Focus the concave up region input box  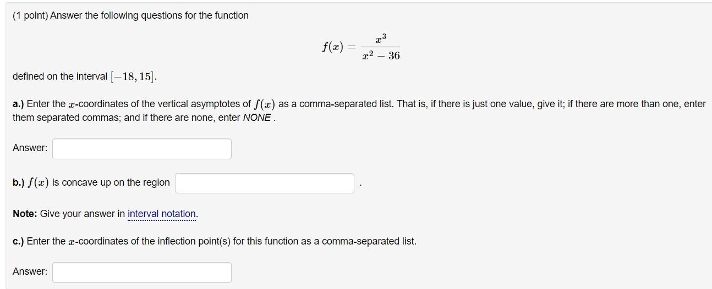pos(265,184)
